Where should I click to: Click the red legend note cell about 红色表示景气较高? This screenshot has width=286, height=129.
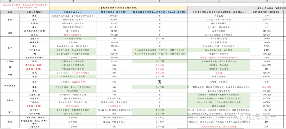[25, 6]
